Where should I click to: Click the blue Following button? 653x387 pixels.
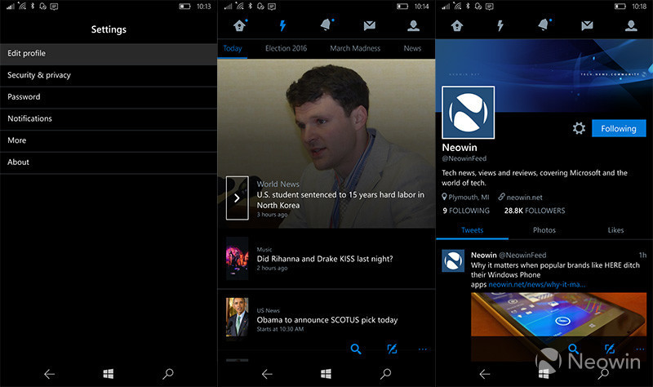click(x=619, y=128)
